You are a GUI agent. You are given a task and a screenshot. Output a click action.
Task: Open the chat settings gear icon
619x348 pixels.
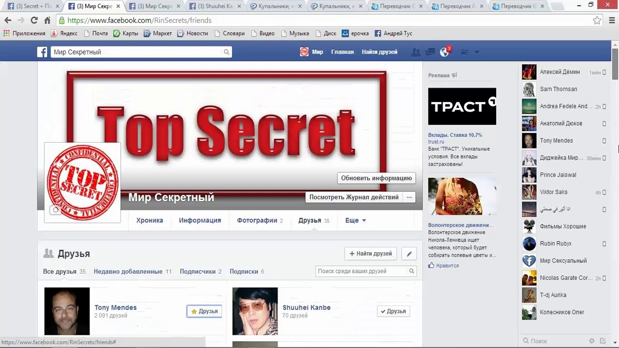click(x=592, y=341)
